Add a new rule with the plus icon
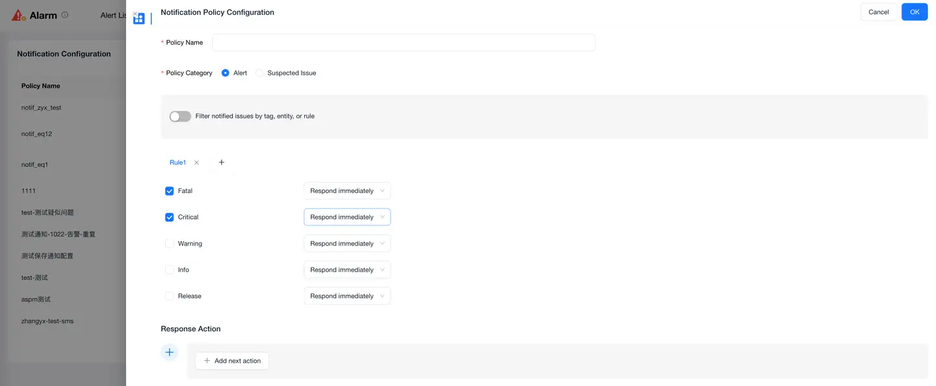This screenshot has height=386, width=936. pos(221,162)
